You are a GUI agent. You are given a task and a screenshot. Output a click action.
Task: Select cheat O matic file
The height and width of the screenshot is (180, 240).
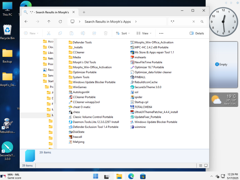pyautogui.click(x=80, y=107)
